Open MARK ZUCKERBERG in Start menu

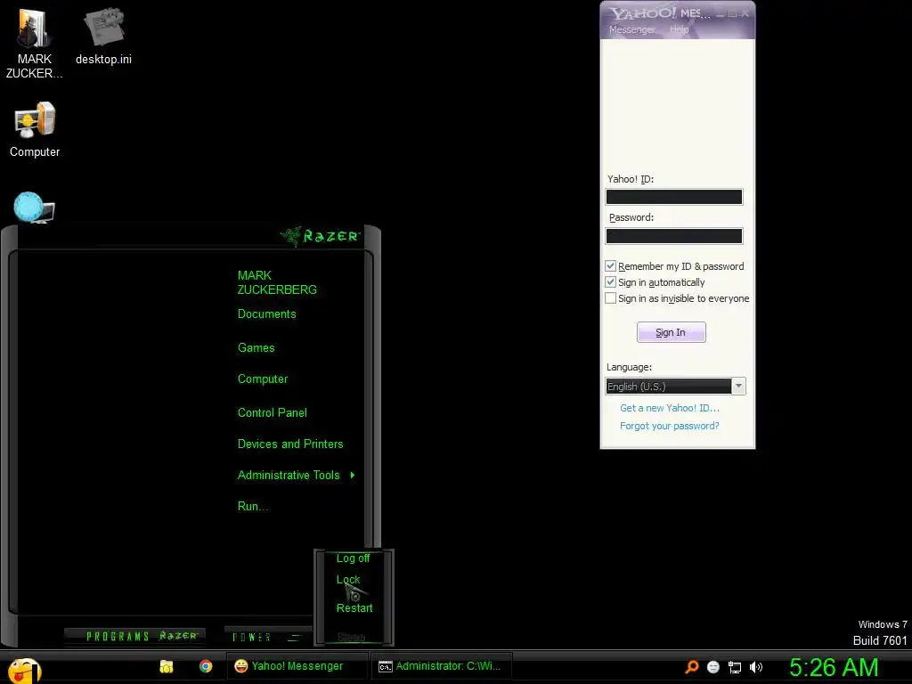(277, 282)
